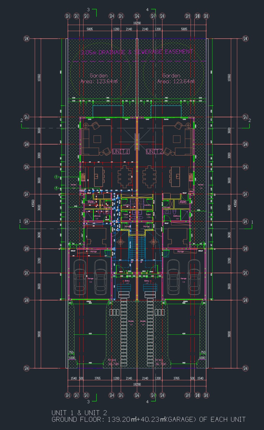This screenshot has width=264, height=430.
Task: Pick the S3-11 grid bubble in the top row
Action: click(206, 16)
